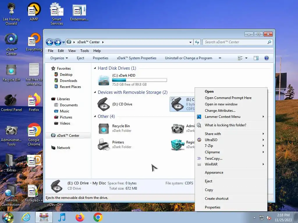Image resolution: width=298 pixels, height=223 pixels.
Task: Open the Organize dropdown menu
Action: pyautogui.click(x=59, y=58)
